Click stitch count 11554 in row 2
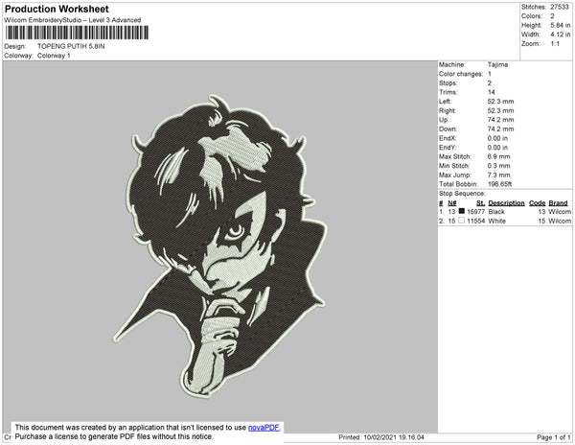Screen dimensions: 575x445 coord(475,221)
